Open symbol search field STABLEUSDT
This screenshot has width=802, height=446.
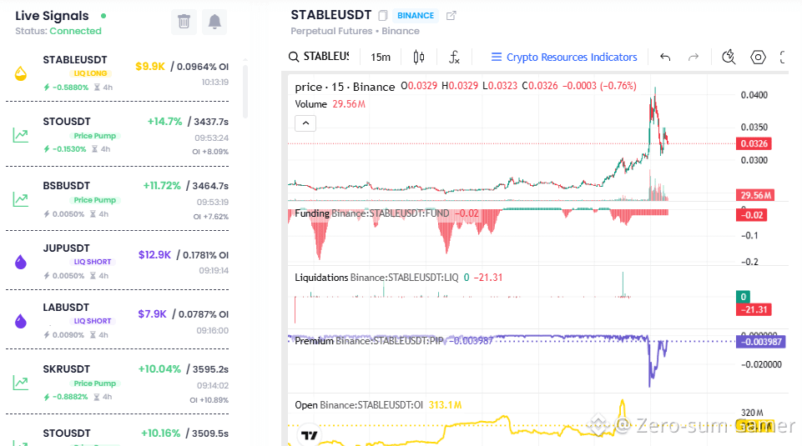click(x=319, y=56)
